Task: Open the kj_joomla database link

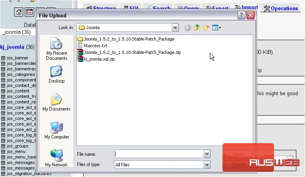Action: coord(12,47)
